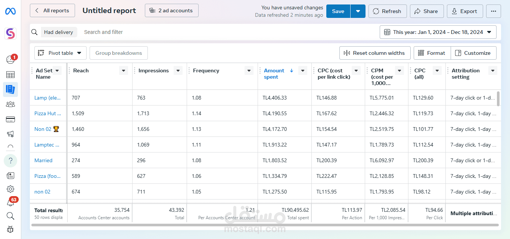Open the Pizza Hut ad set link

click(x=48, y=113)
